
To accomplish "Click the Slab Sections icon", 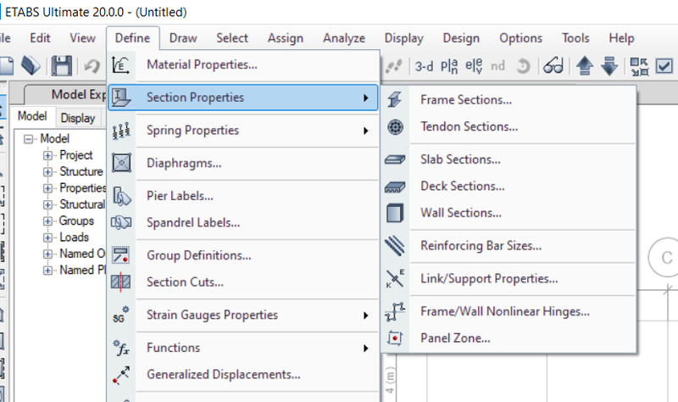I will 395,159.
